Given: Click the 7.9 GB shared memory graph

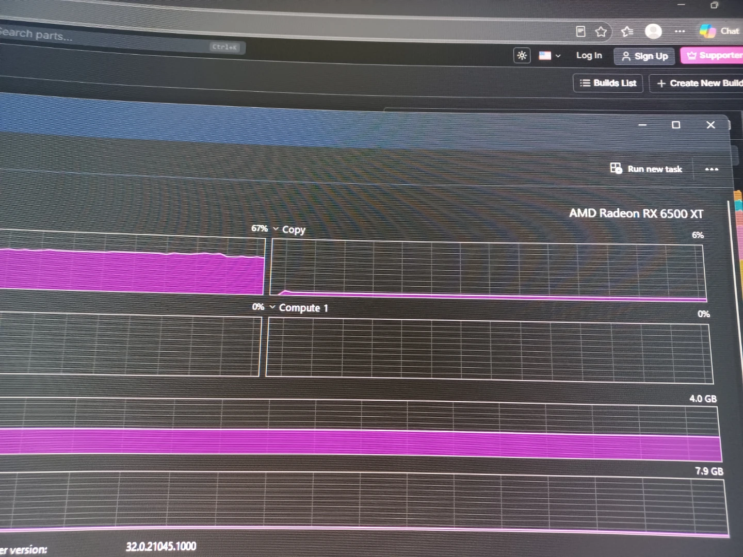Looking at the screenshot, I should pyautogui.click(x=364, y=504).
